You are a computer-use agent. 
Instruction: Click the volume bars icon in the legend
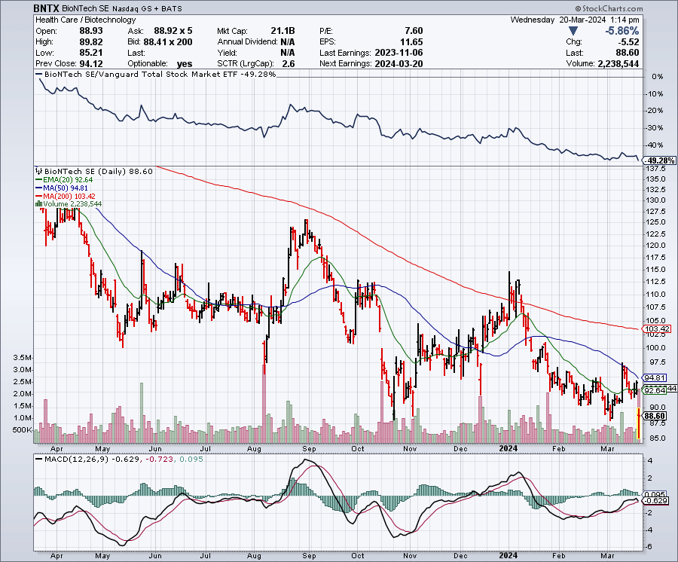[x=39, y=203]
